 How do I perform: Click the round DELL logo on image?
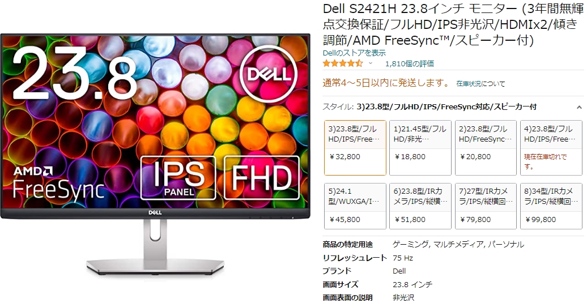pyautogui.click(x=269, y=74)
